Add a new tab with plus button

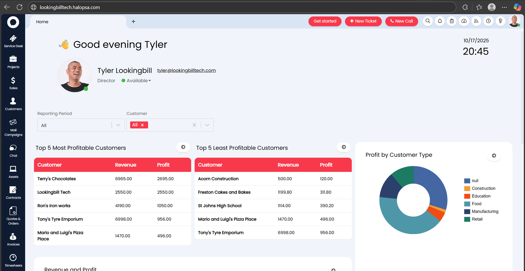click(x=133, y=21)
